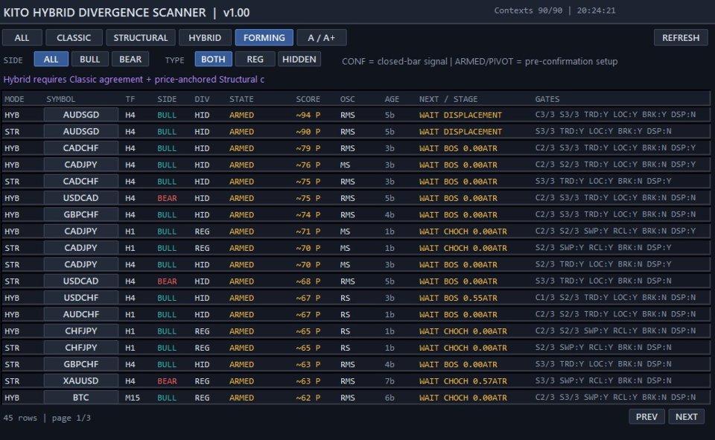The width and height of the screenshot is (715, 440).
Task: Switch to the ALL mode tab
Action: 22,37
